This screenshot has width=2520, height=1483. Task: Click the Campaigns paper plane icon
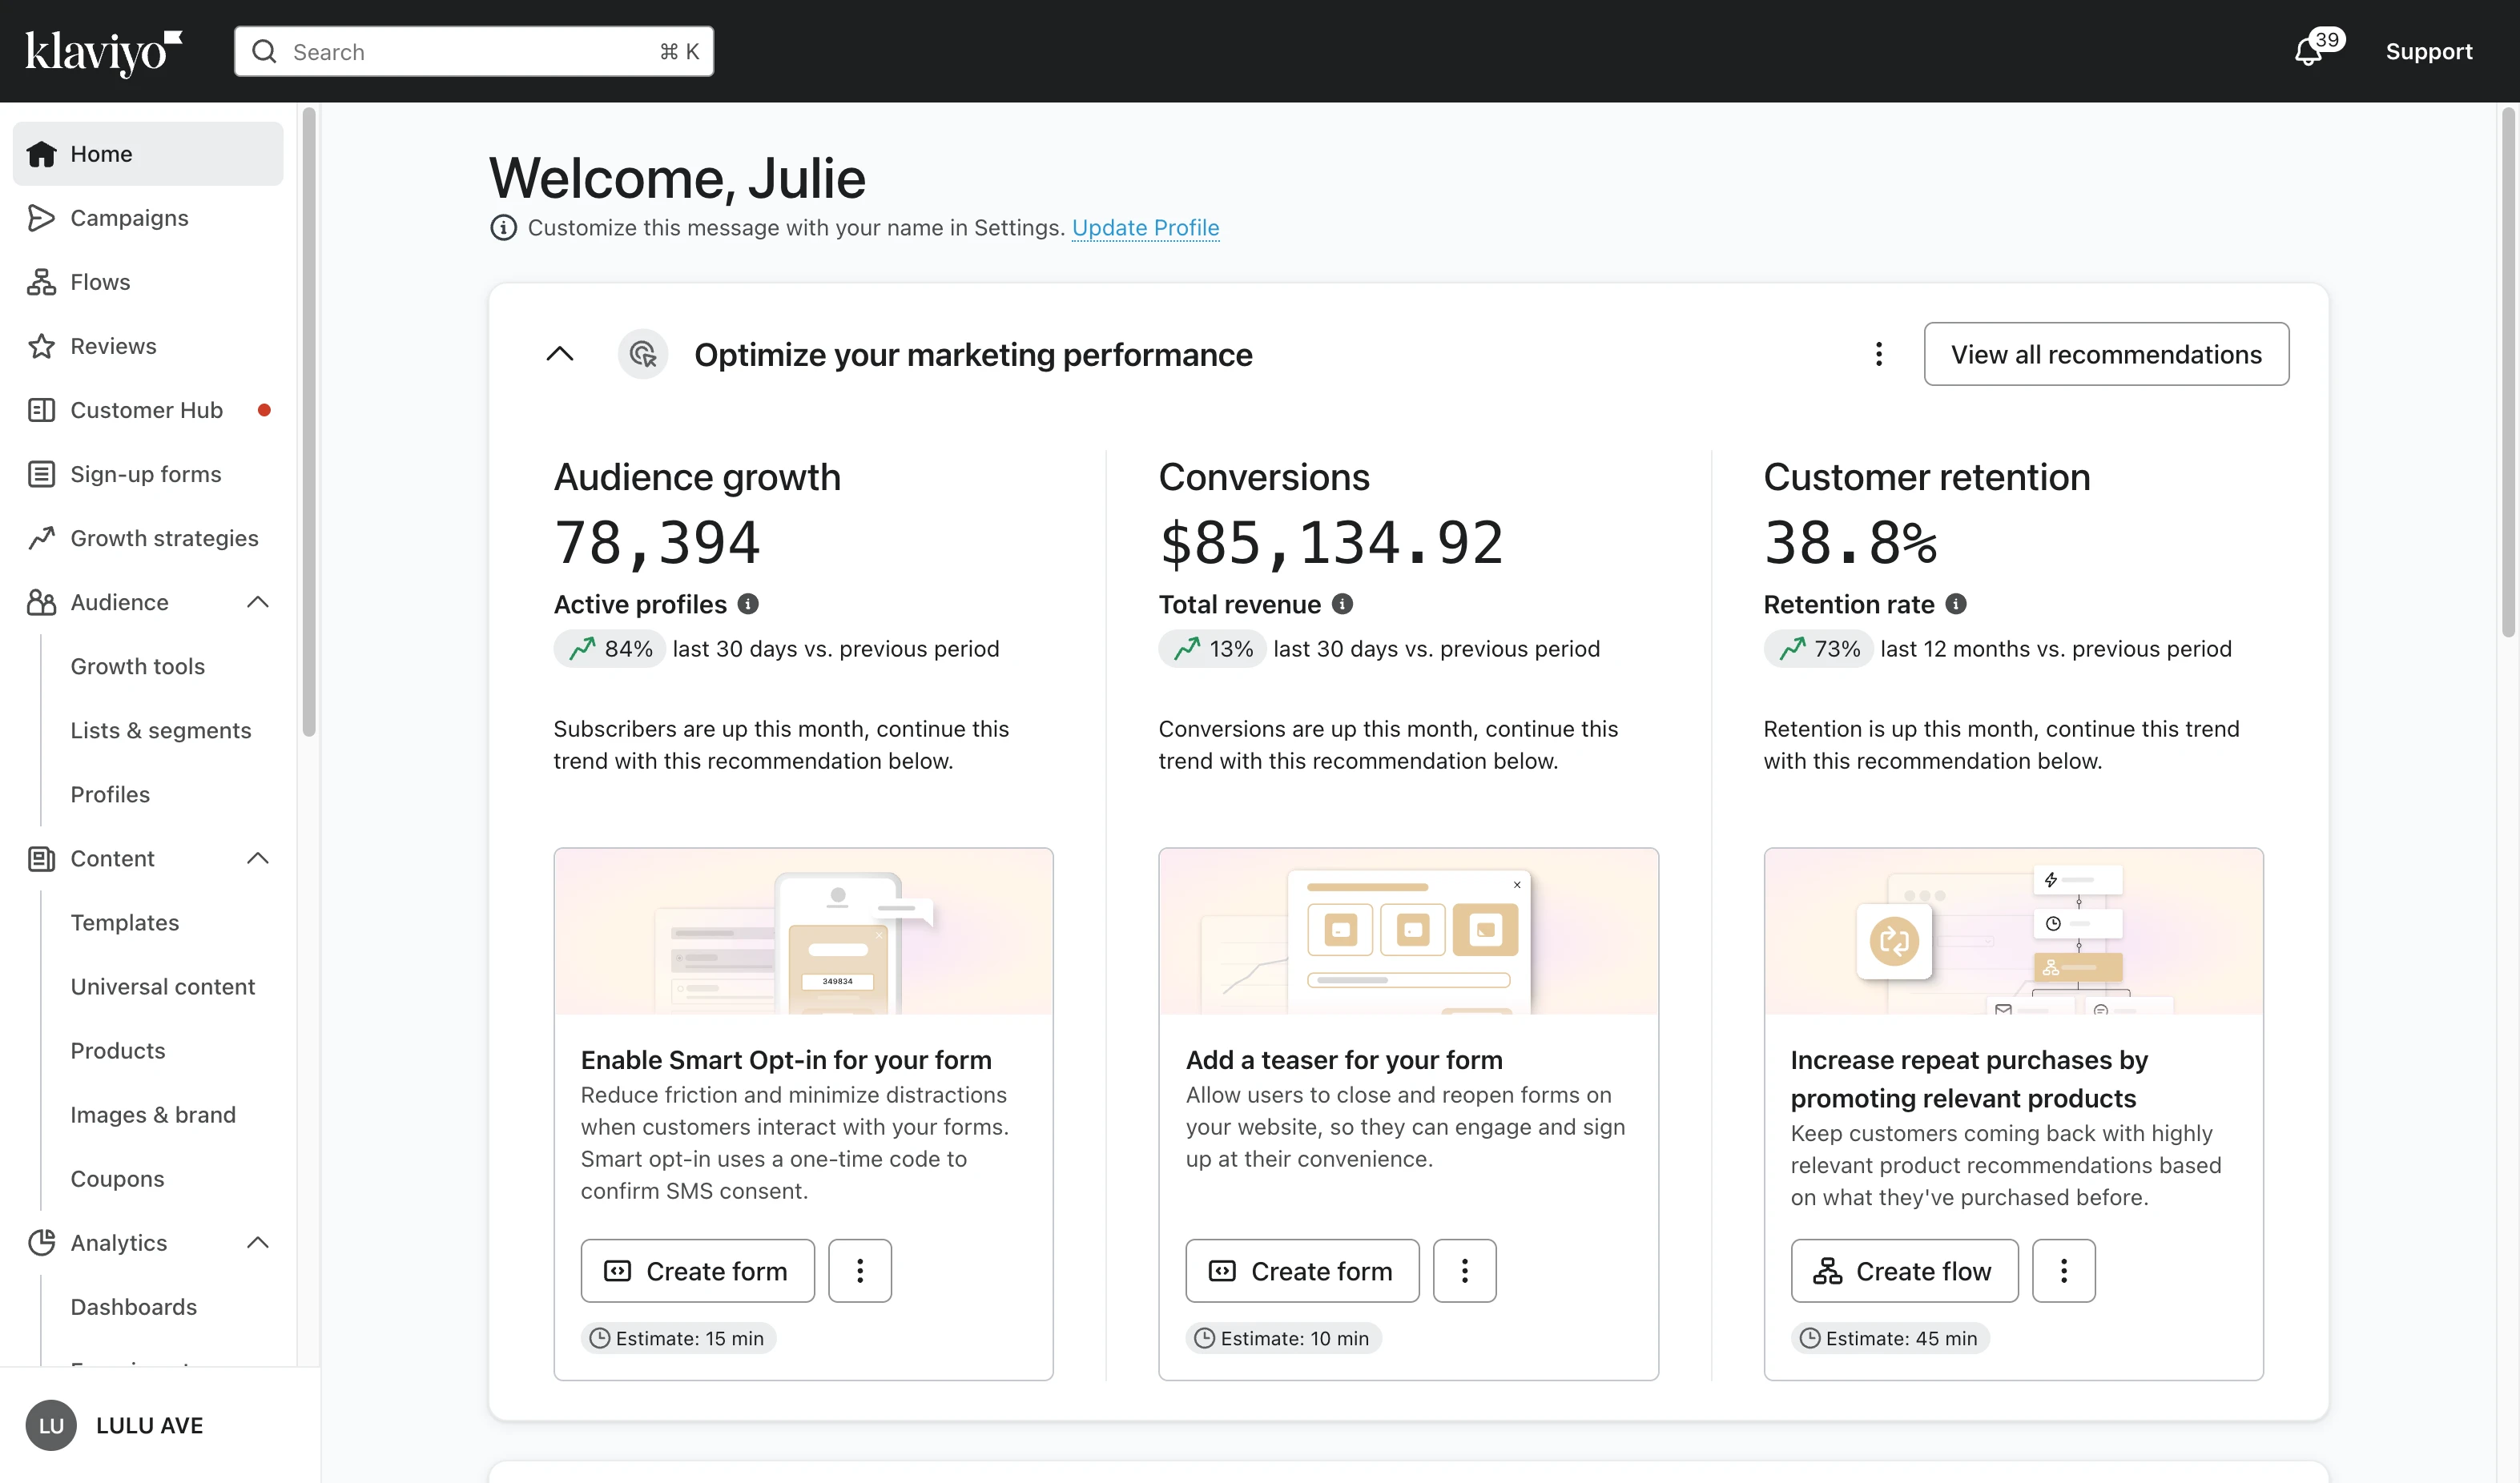click(41, 218)
